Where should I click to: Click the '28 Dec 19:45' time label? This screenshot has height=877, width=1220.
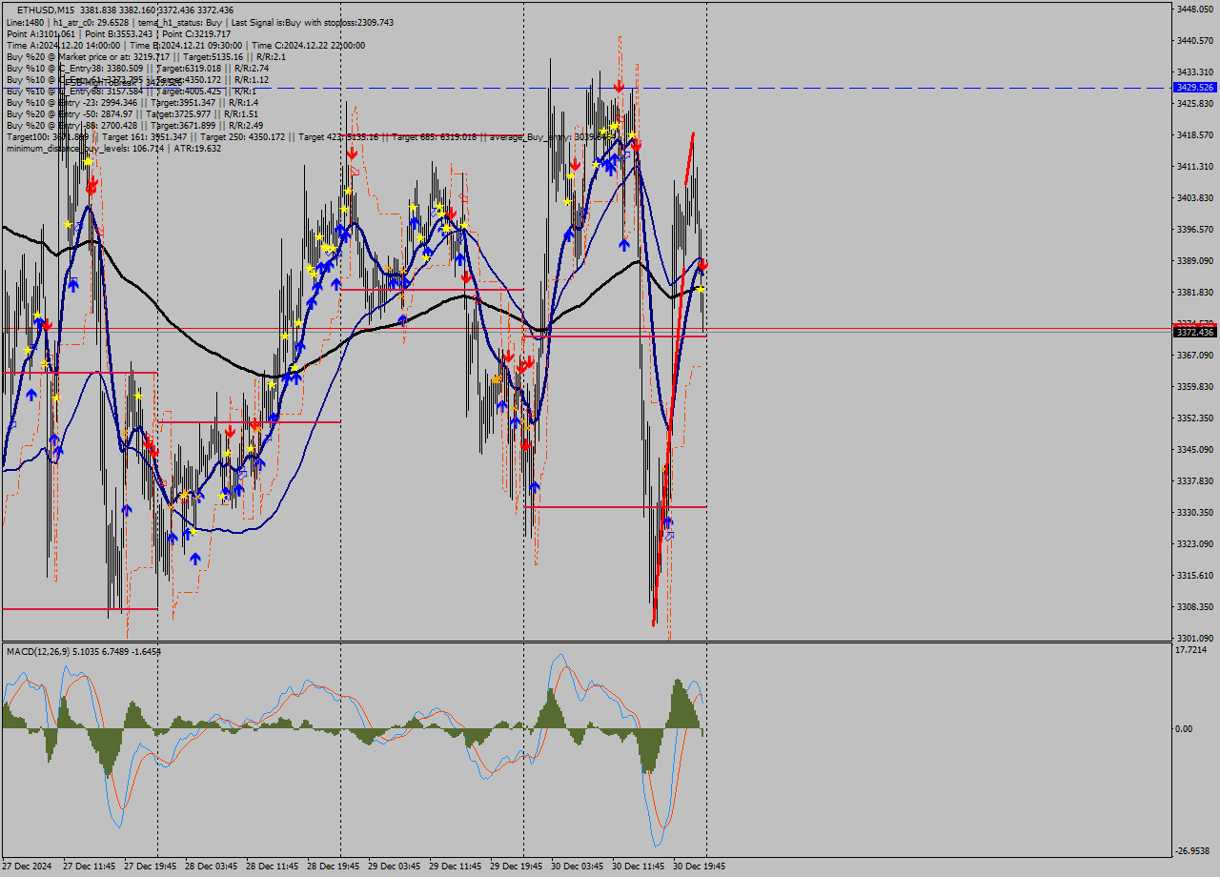click(334, 867)
